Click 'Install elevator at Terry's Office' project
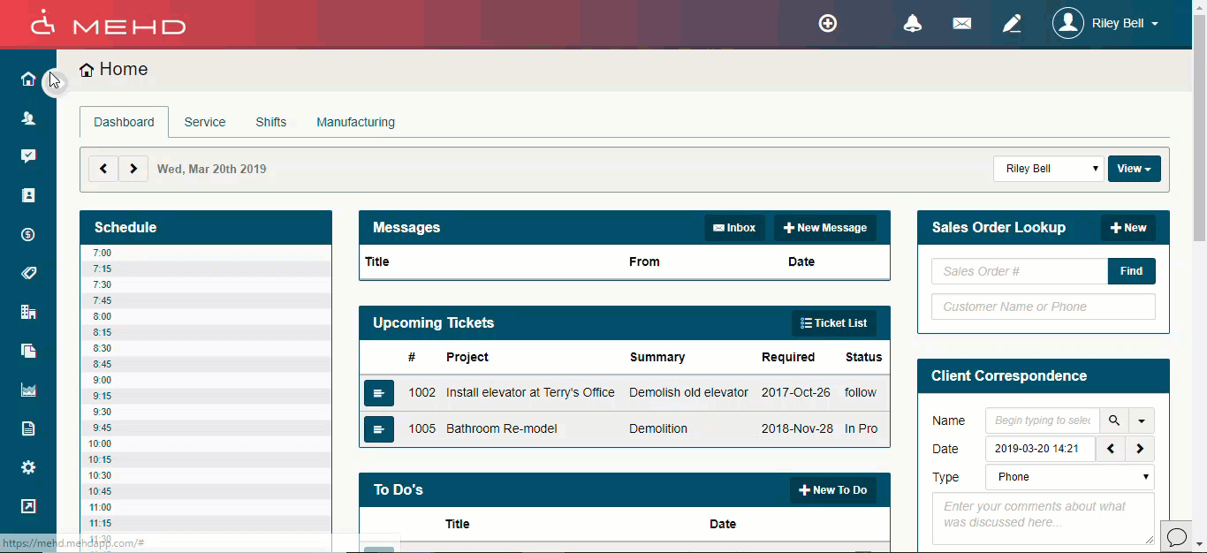1207x553 pixels. coord(530,393)
